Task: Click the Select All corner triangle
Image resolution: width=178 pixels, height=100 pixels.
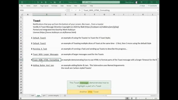Action: (x=22, y=14)
